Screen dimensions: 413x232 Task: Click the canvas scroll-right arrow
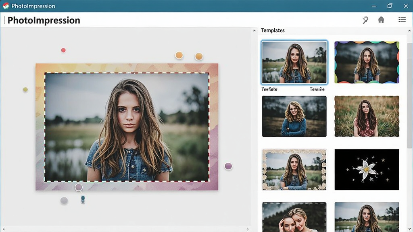(248, 229)
